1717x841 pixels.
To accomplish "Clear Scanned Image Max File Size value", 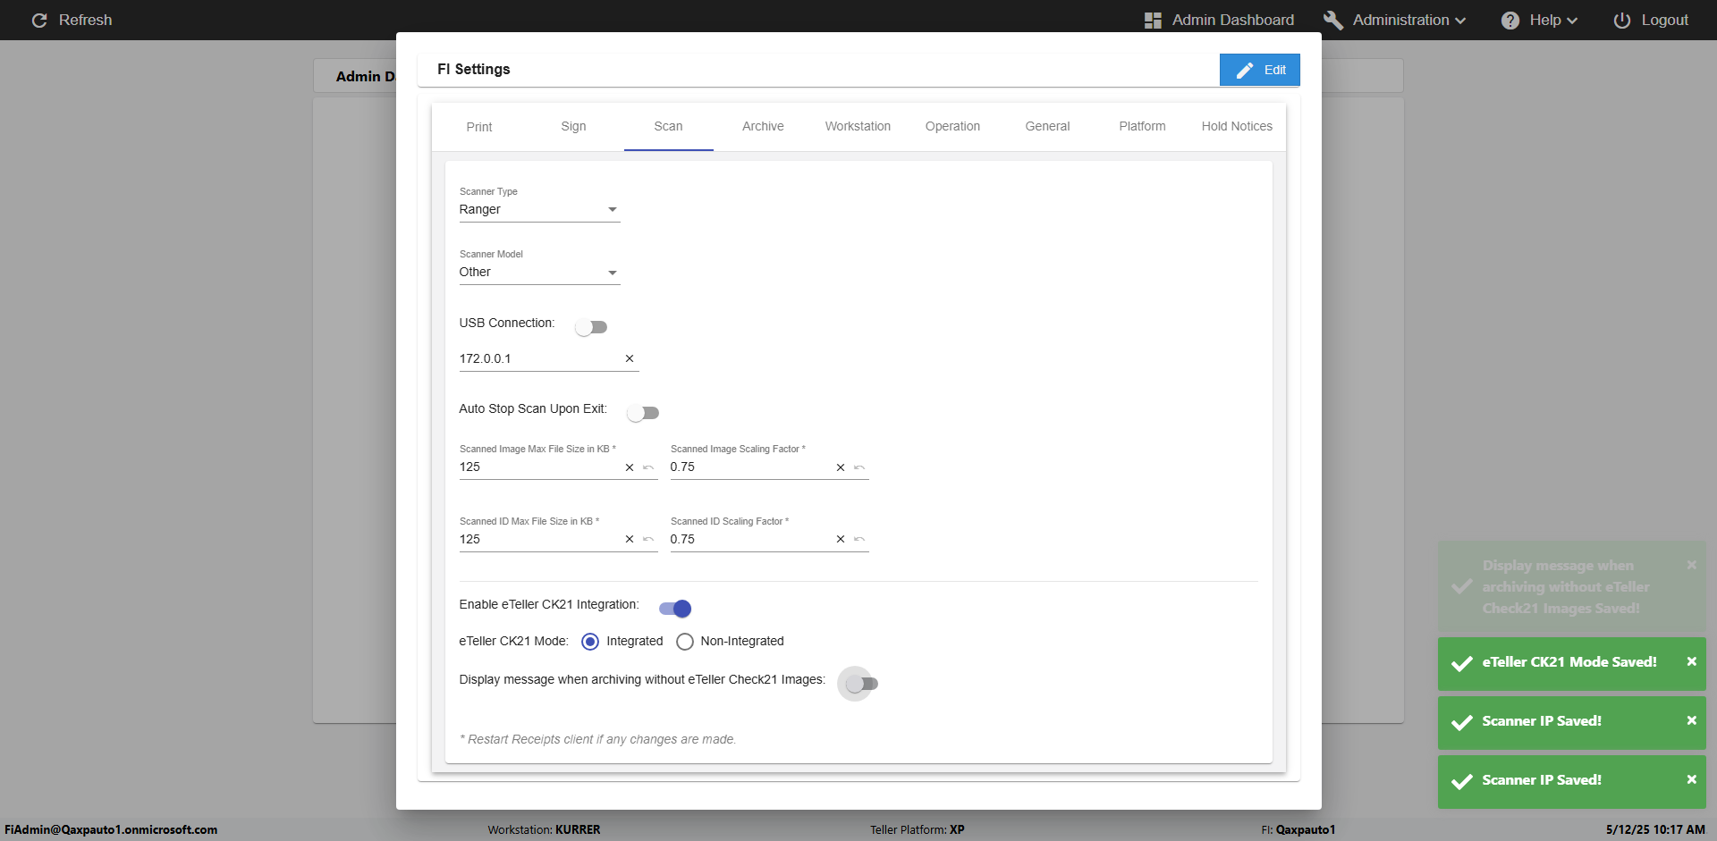I will click(x=630, y=467).
